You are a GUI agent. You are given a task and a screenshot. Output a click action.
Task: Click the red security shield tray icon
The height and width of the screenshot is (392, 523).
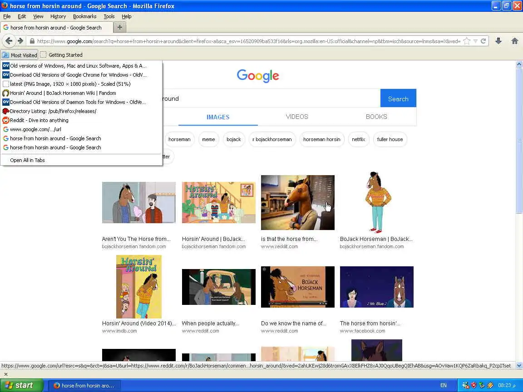(x=474, y=385)
